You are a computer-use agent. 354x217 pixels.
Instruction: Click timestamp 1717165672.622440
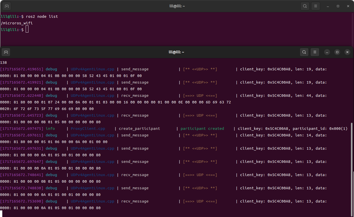[x=22, y=96]
